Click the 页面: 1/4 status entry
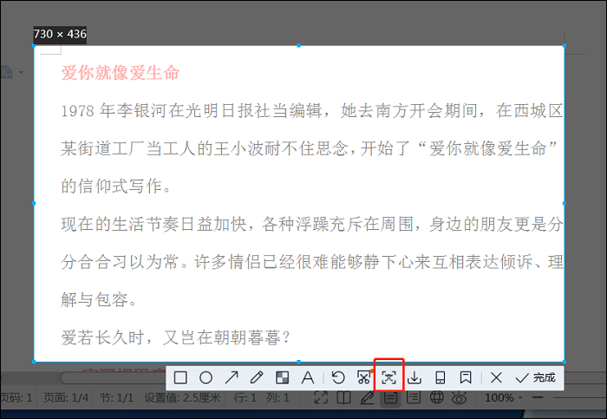The height and width of the screenshot is (419, 607). tap(66, 397)
